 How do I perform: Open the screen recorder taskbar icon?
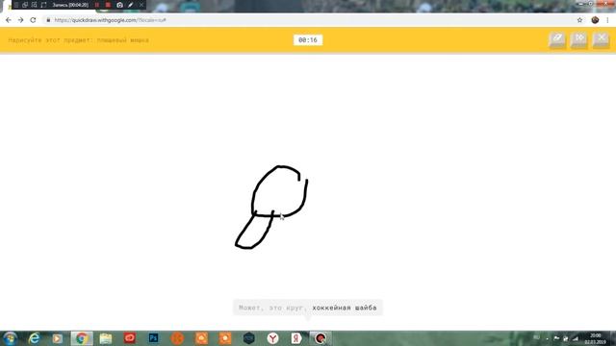tap(321, 338)
